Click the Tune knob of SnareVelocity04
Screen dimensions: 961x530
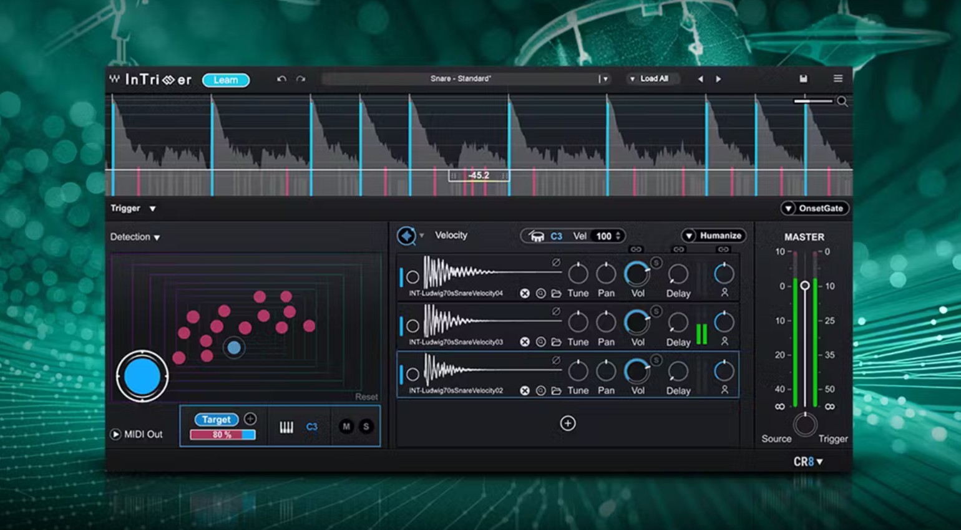(578, 273)
